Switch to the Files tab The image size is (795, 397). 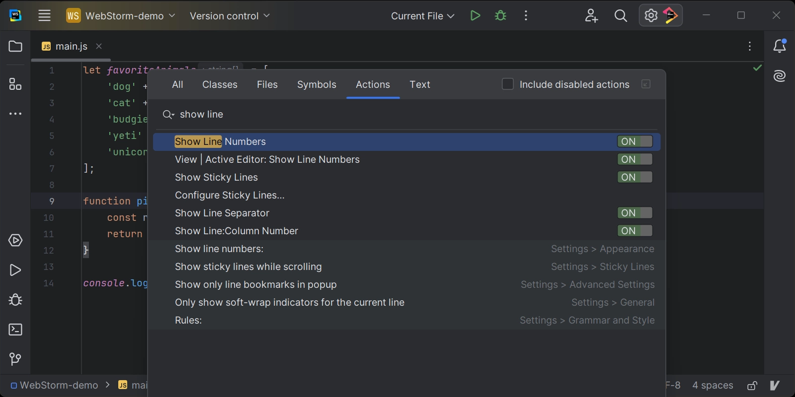pos(267,84)
